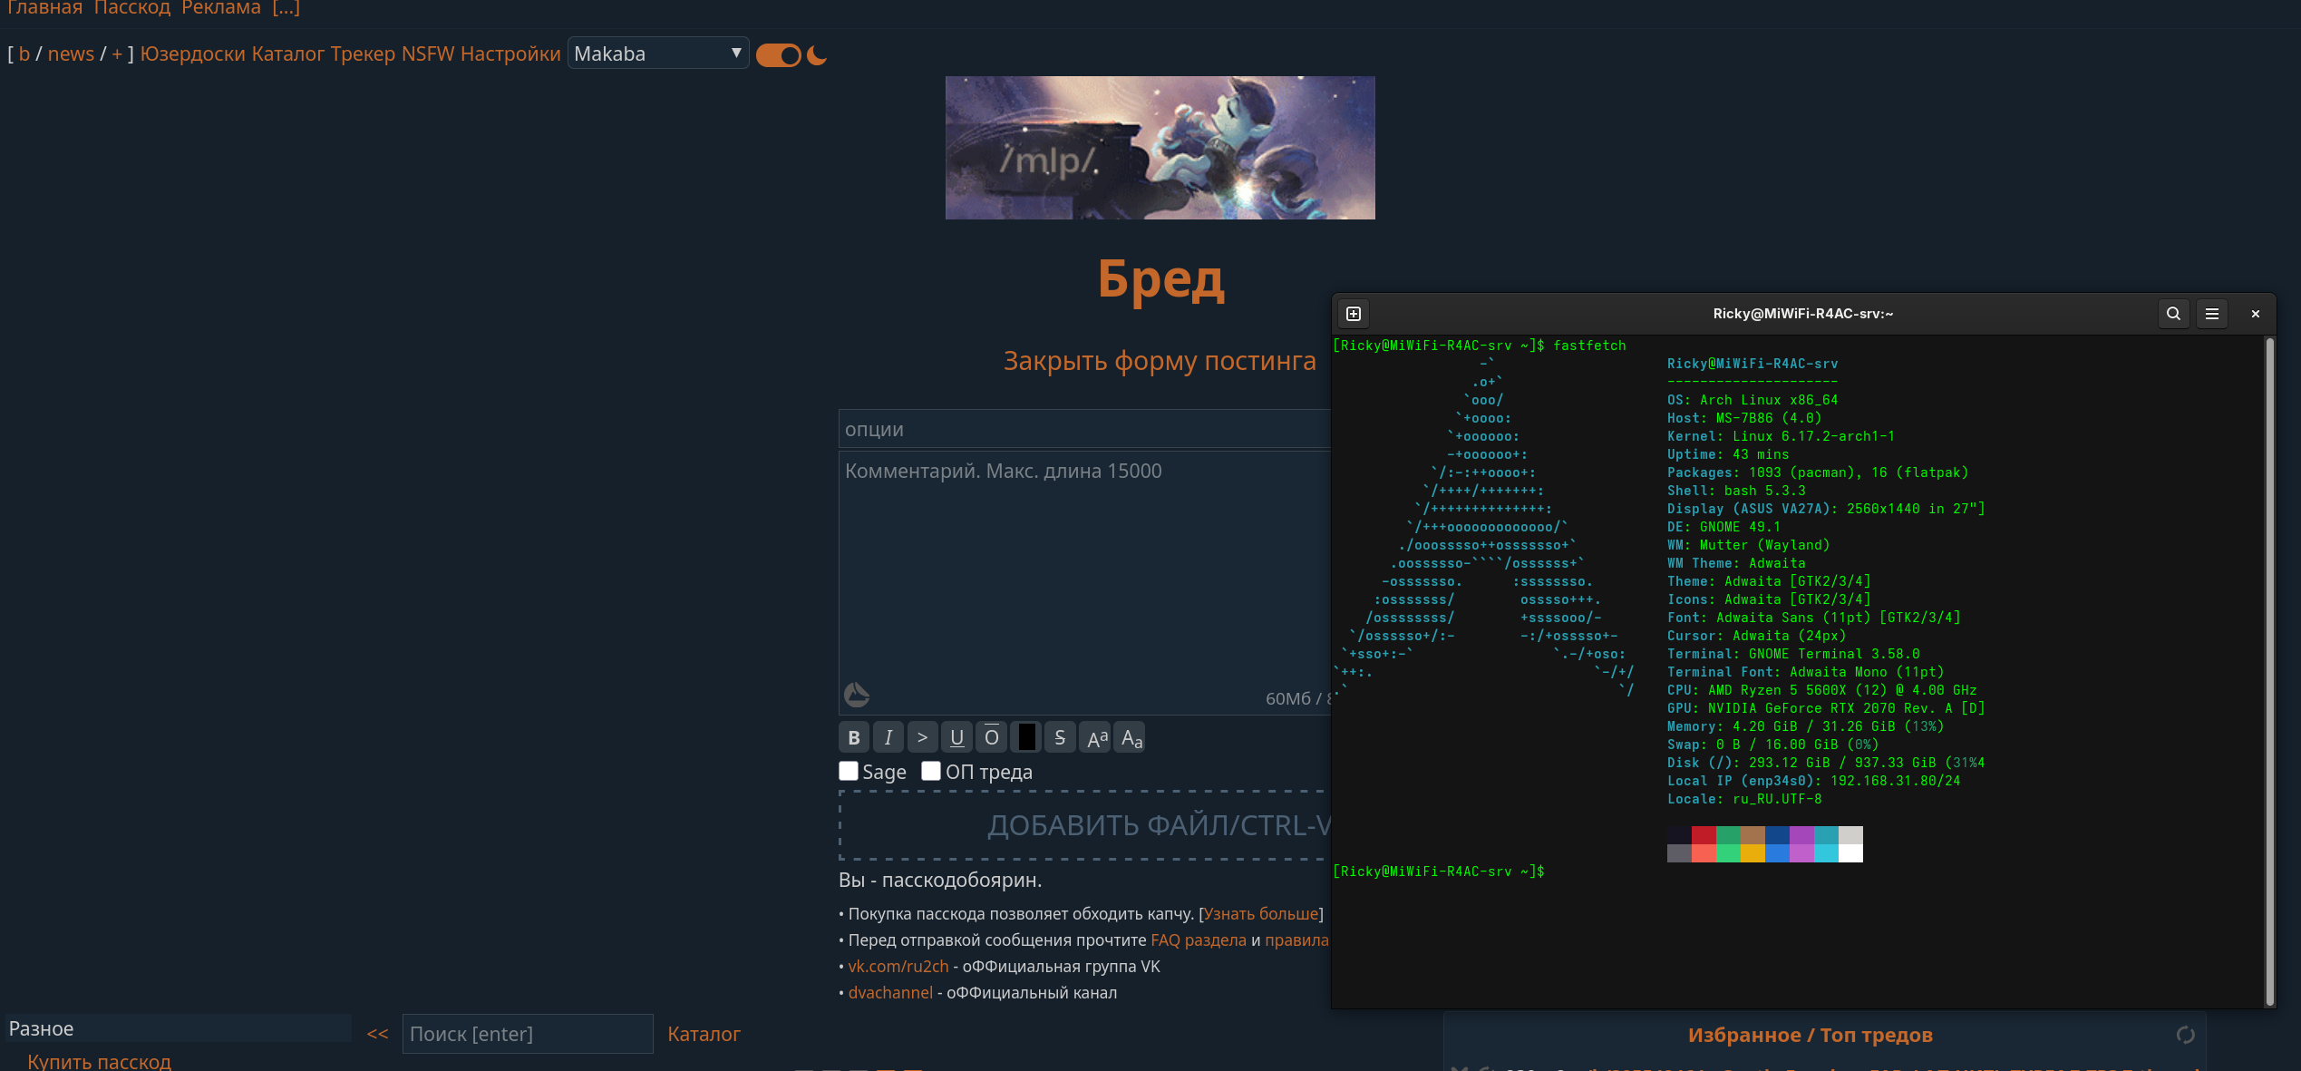Open Каталог in the top navigation
This screenshot has height=1071, width=2301.
click(x=287, y=54)
